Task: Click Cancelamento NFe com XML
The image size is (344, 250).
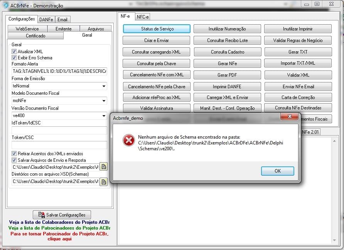Action: coord(157,75)
